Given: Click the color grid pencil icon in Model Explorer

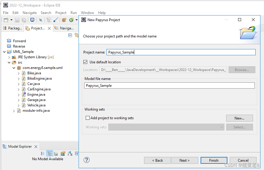Looking at the screenshot, I should coord(63,153).
